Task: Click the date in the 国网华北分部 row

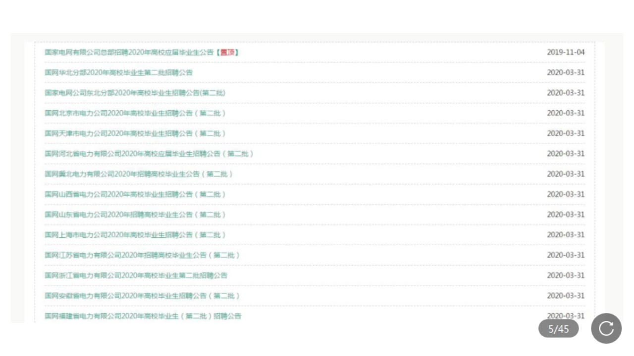Action: (x=566, y=73)
